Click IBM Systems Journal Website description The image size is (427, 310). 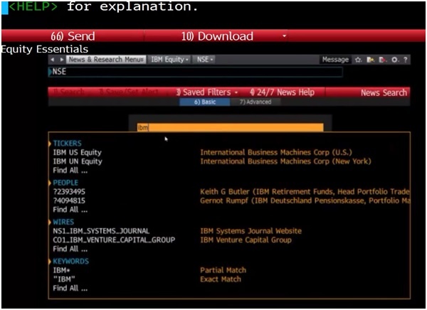coord(251,231)
